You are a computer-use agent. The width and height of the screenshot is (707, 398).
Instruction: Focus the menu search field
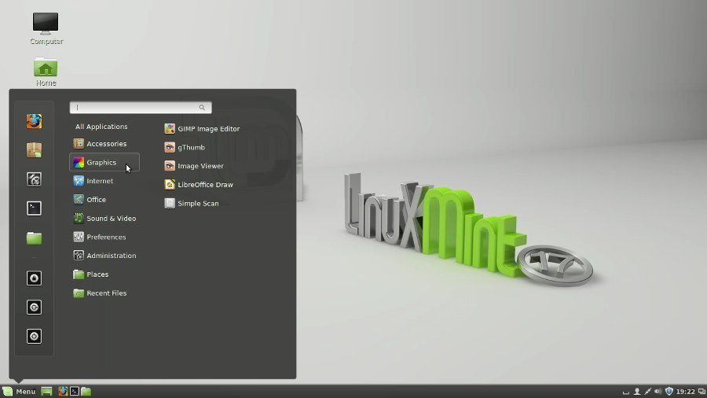141,108
